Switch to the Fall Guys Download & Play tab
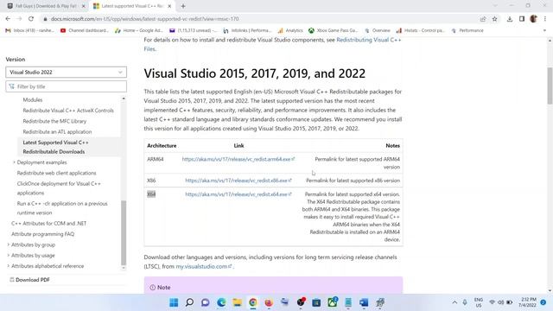 click(46, 6)
